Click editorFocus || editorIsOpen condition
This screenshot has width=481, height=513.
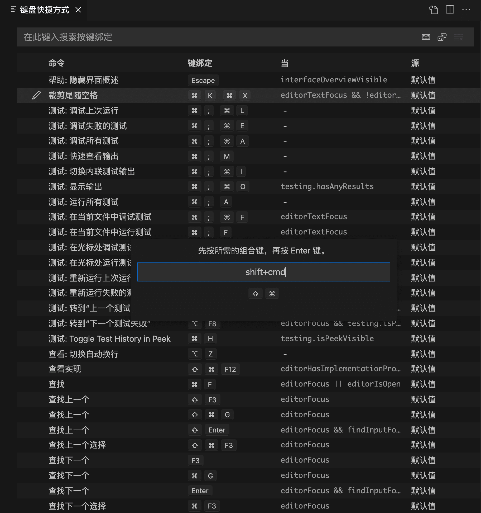click(340, 384)
